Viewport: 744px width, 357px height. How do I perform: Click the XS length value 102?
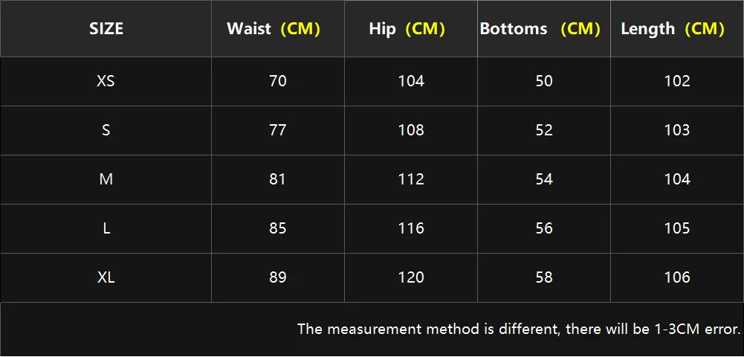pyautogui.click(x=677, y=80)
